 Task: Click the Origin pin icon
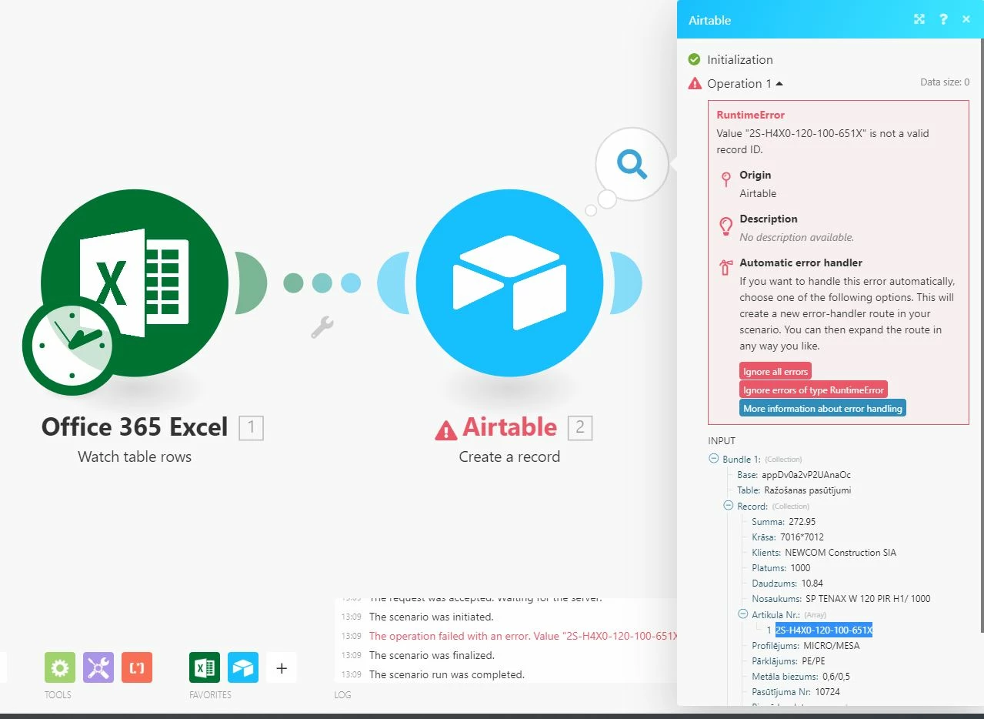click(725, 180)
